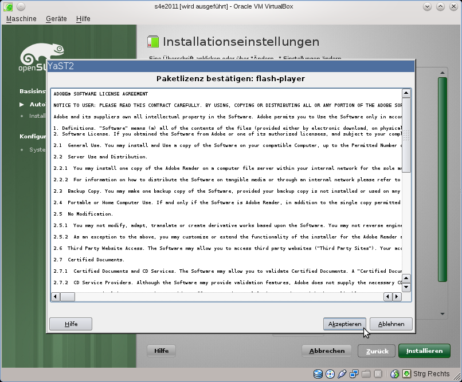The width and height of the screenshot is (462, 382).
Task: Click the installer settings scroll-up arrow
Action: (443, 73)
